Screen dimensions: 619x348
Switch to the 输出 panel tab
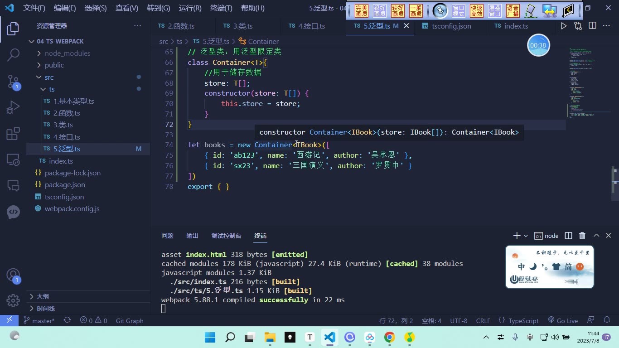point(192,236)
